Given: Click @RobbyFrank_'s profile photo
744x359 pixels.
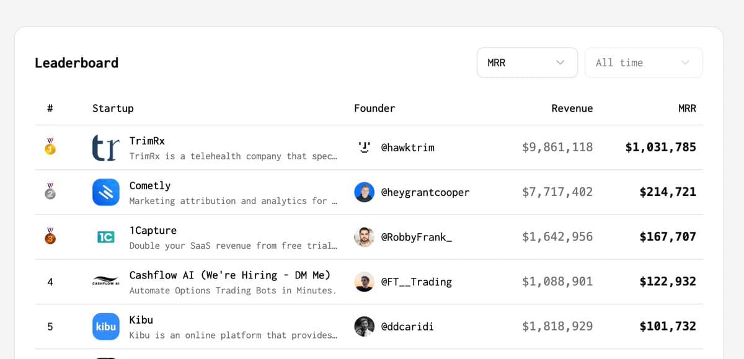Looking at the screenshot, I should pyautogui.click(x=365, y=237).
